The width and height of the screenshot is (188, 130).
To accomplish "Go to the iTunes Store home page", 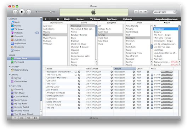I will [x=58, y=19].
